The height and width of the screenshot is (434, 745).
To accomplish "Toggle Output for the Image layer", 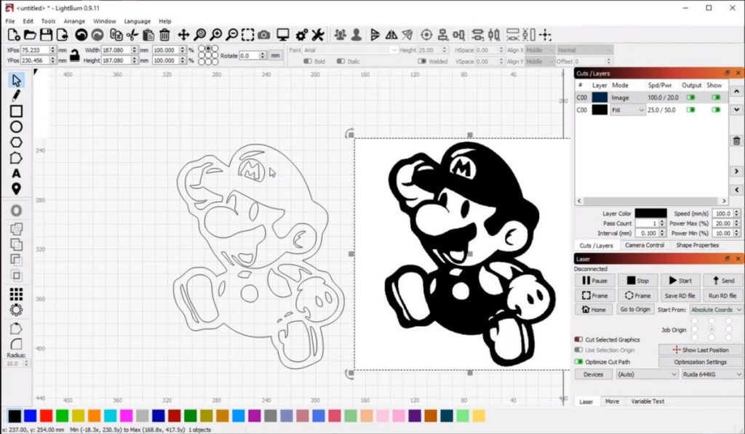I will (x=690, y=97).
